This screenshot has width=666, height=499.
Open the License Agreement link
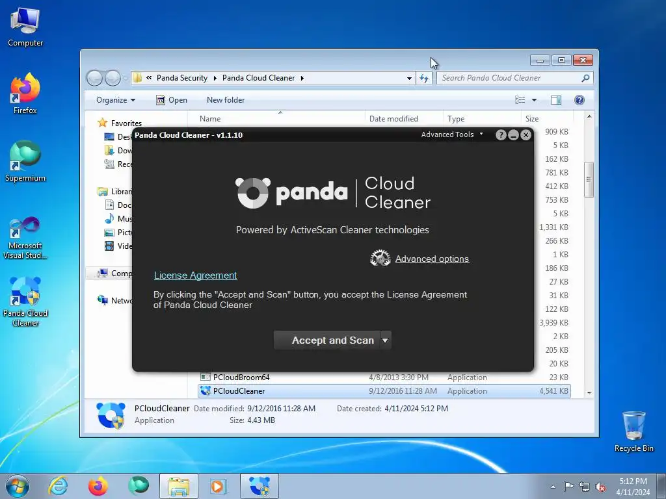point(195,275)
